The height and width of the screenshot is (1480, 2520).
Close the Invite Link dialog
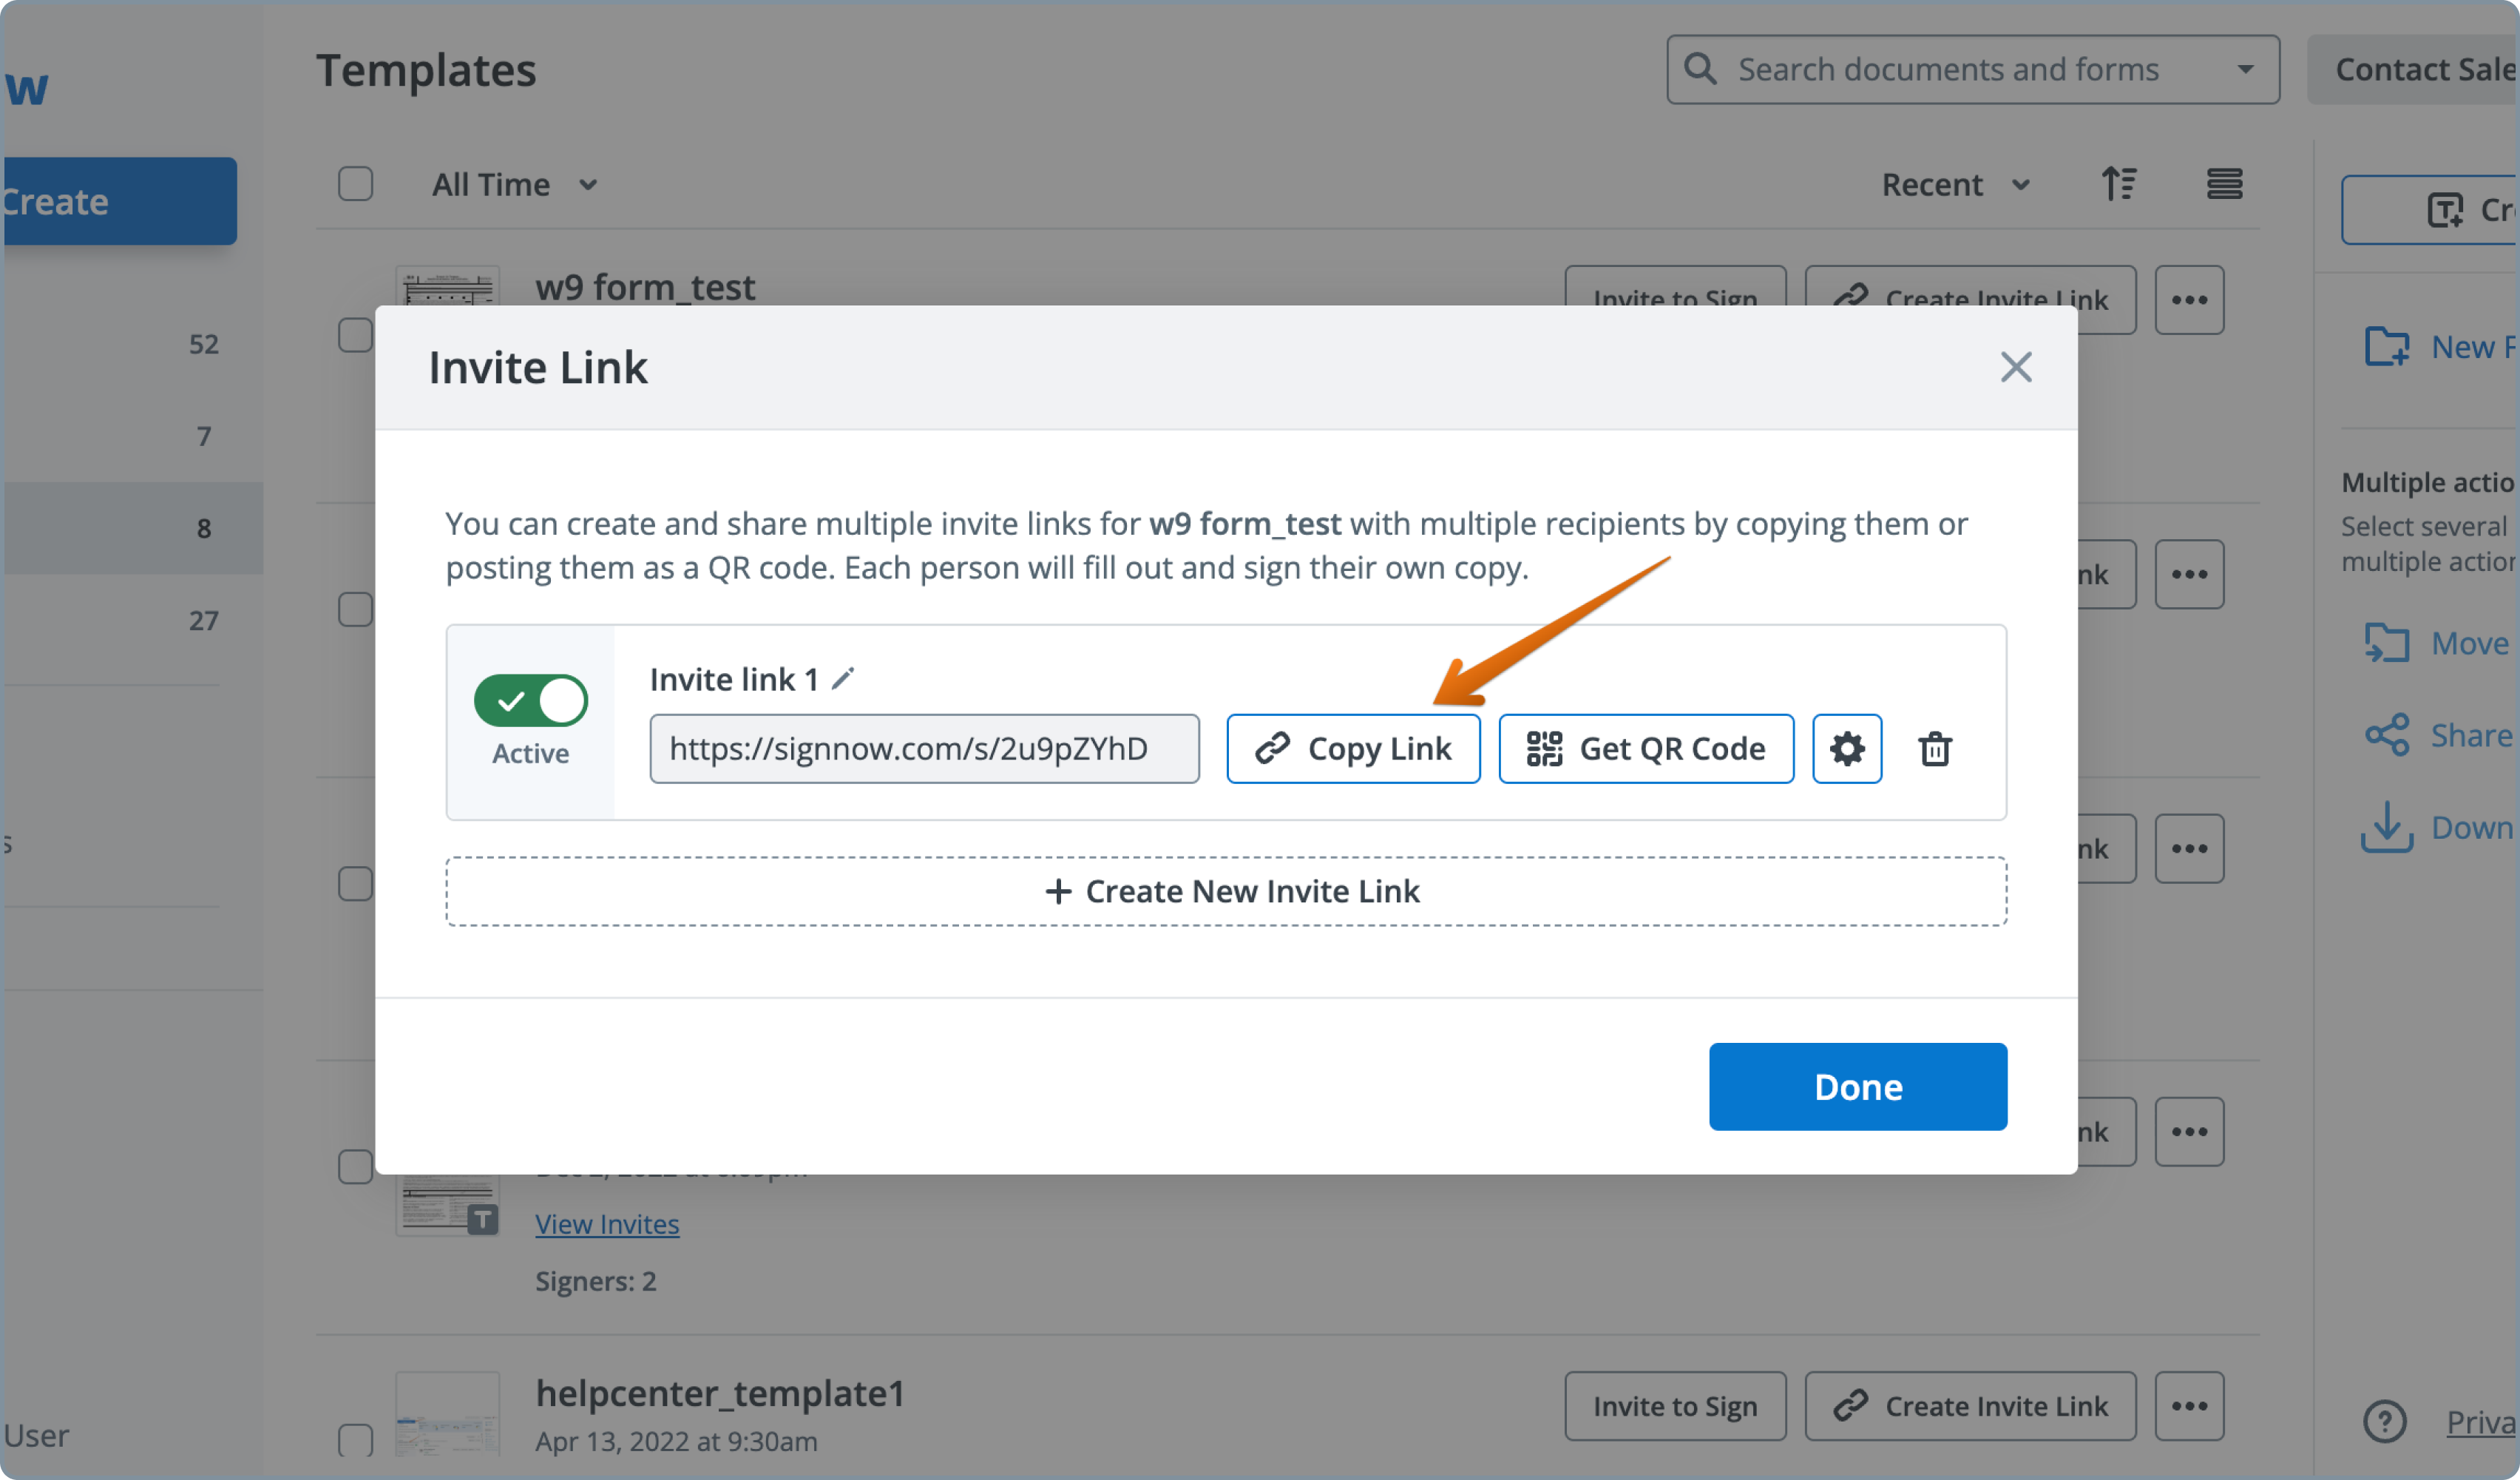click(2015, 367)
